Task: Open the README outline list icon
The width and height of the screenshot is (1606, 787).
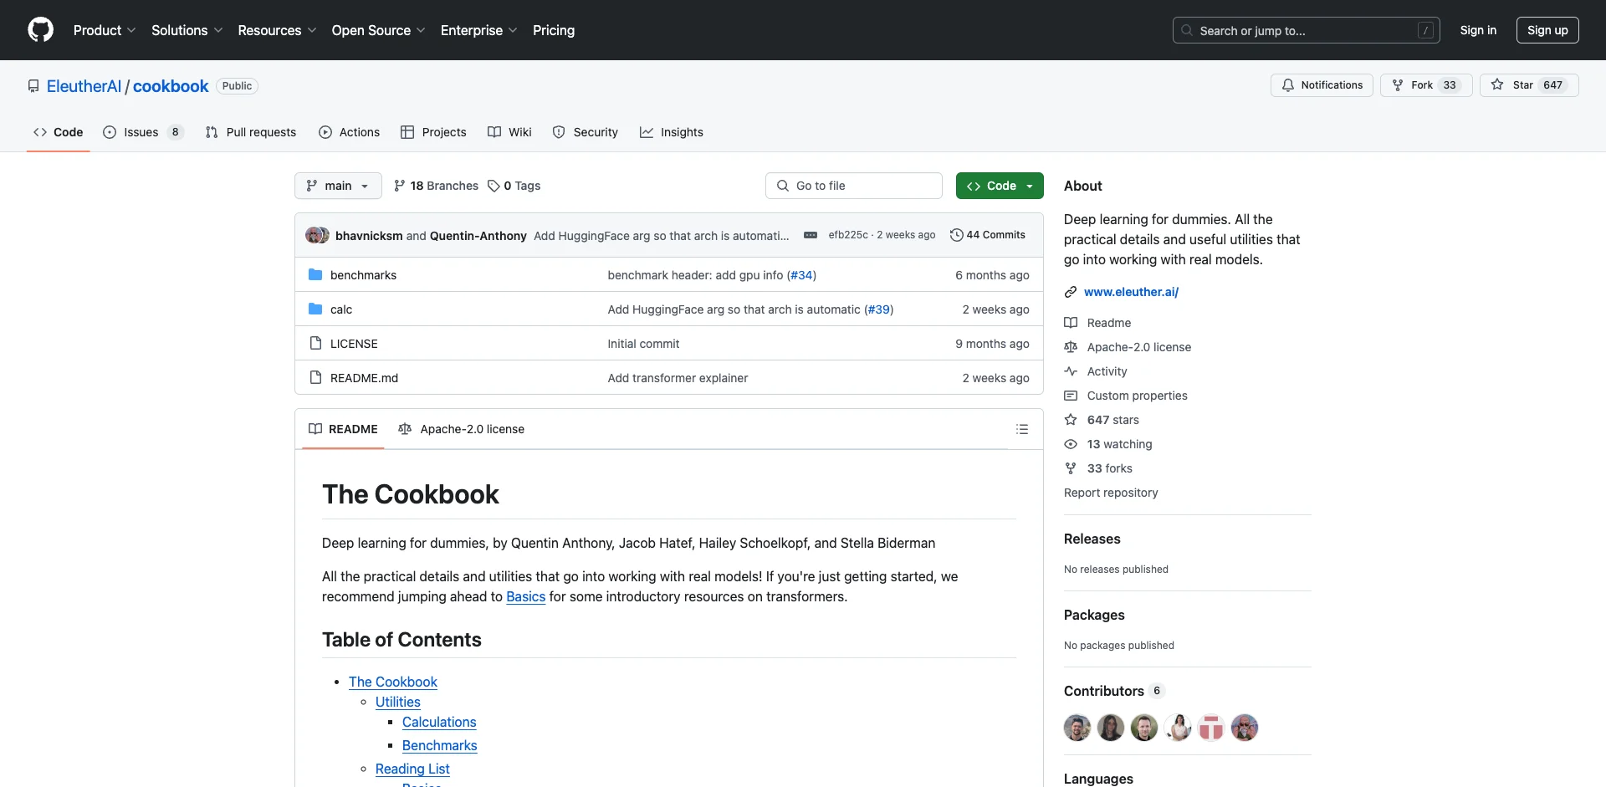Action: pos(1021,429)
